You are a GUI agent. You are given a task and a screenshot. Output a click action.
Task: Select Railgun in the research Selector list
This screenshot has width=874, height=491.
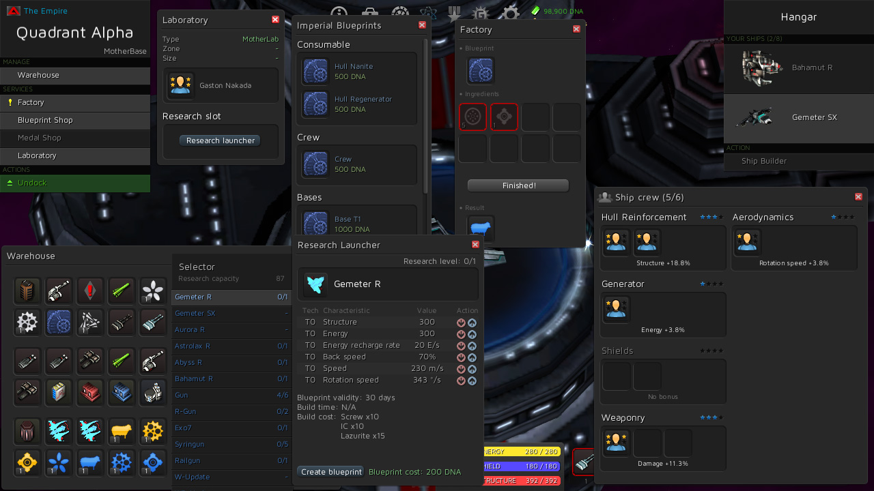point(187,460)
